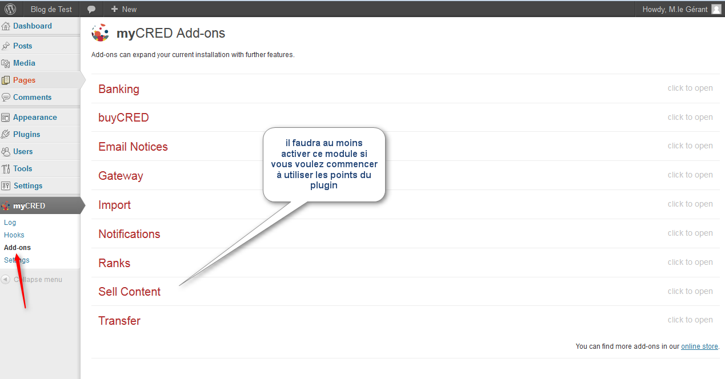
Task: Go to the Plugins menu
Action: tap(27, 134)
